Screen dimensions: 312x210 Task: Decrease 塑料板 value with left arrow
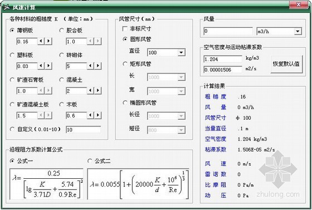[x=41, y=66]
